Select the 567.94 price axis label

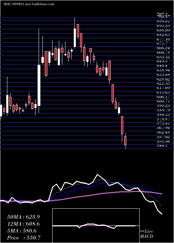click(164, 128)
